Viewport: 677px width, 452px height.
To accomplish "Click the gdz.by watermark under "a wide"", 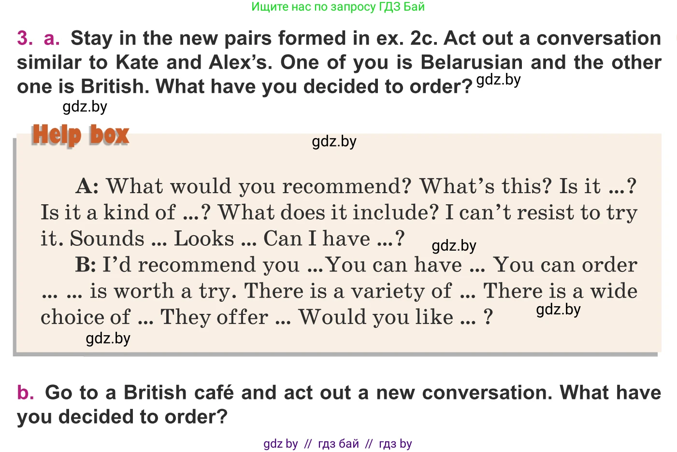I will point(558,310).
